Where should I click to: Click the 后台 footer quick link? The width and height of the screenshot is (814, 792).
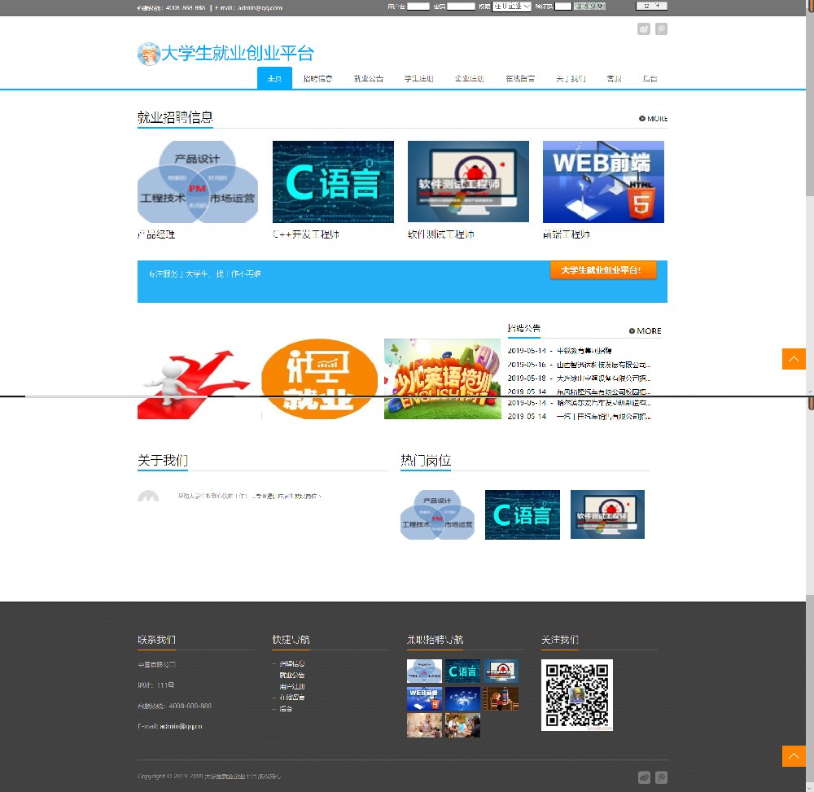click(x=286, y=709)
